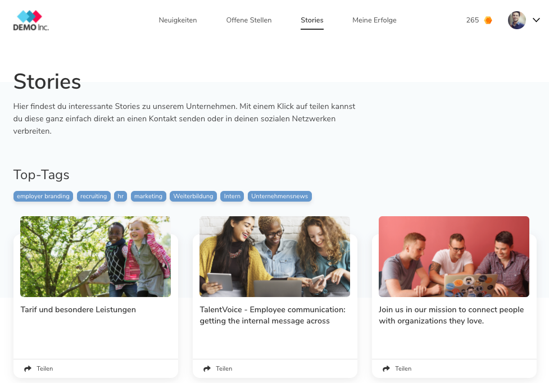Open the Neuigkeiten tab
Image resolution: width=549 pixels, height=383 pixels.
click(178, 20)
